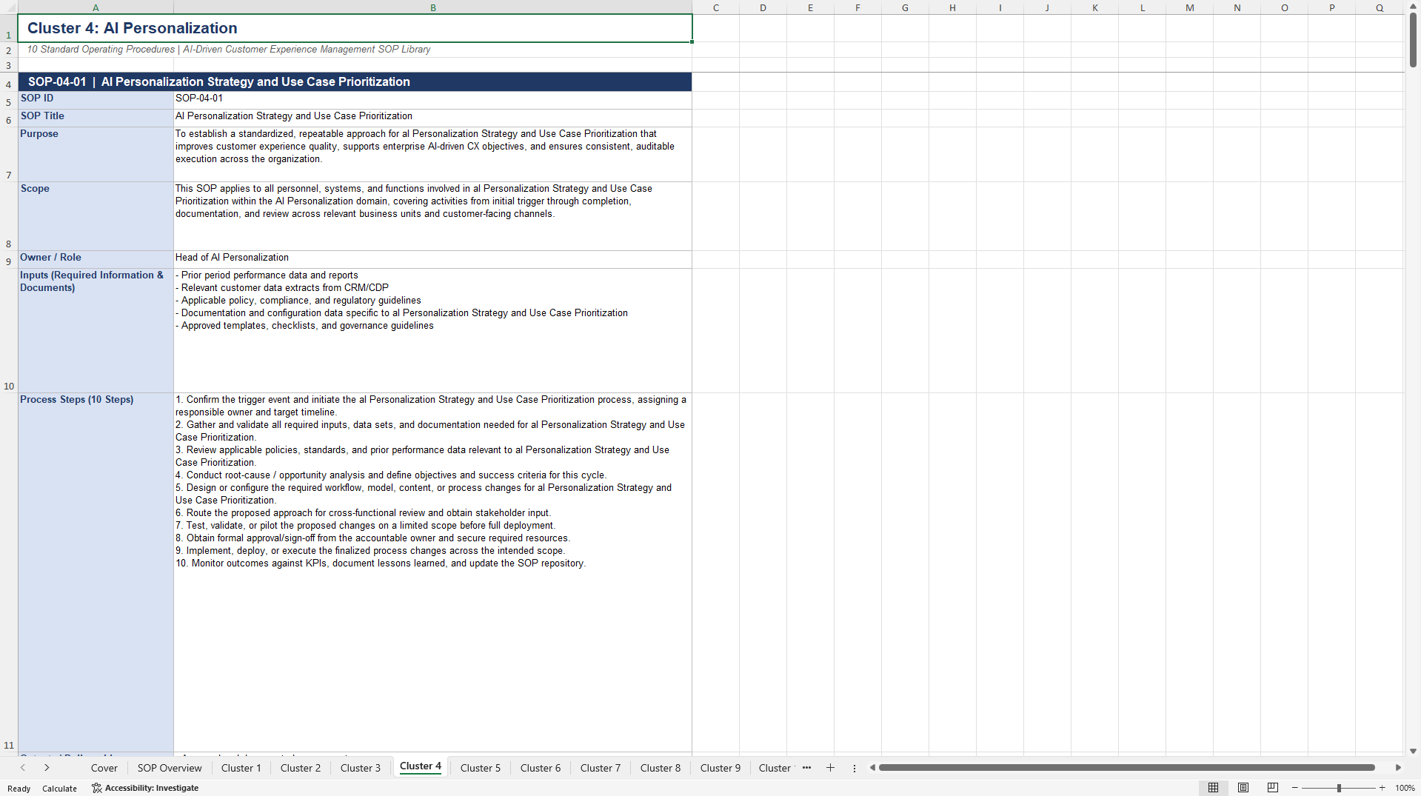
Task: Select row 10 header
Action: pyautogui.click(x=9, y=330)
